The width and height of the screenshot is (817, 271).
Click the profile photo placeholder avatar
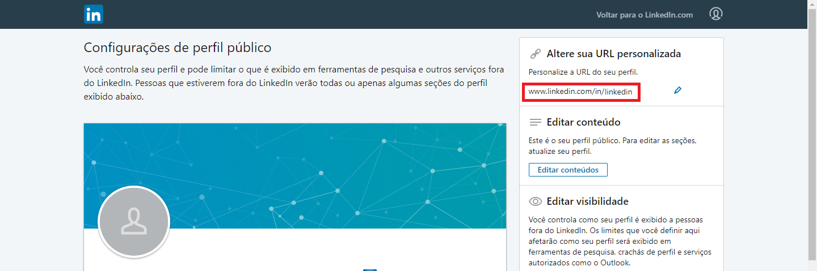(x=134, y=222)
